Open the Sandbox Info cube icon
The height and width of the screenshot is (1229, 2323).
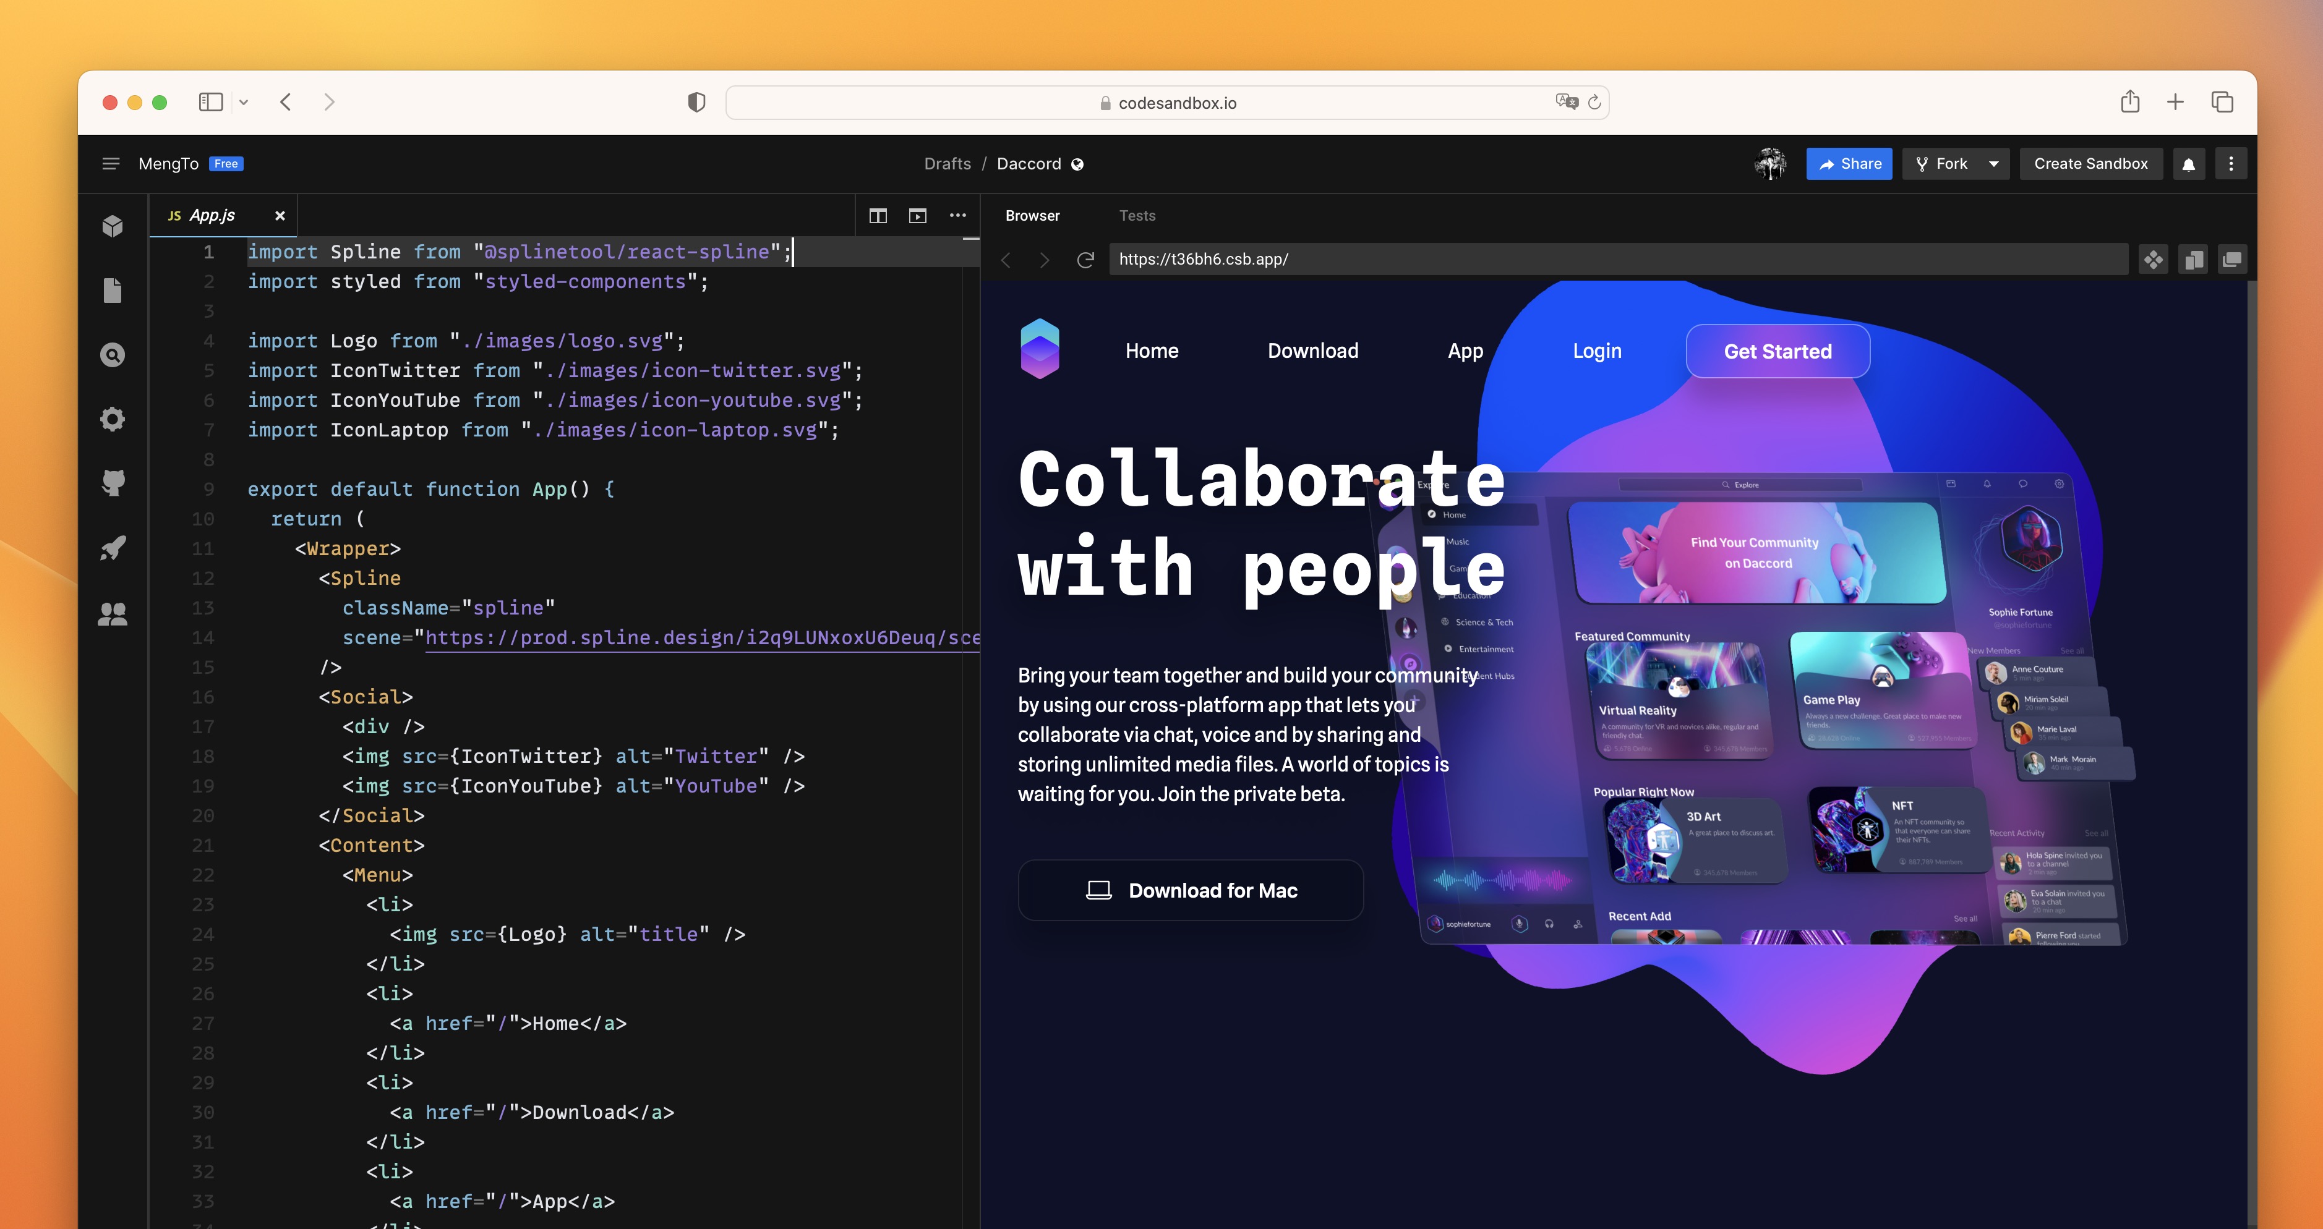coord(113,226)
